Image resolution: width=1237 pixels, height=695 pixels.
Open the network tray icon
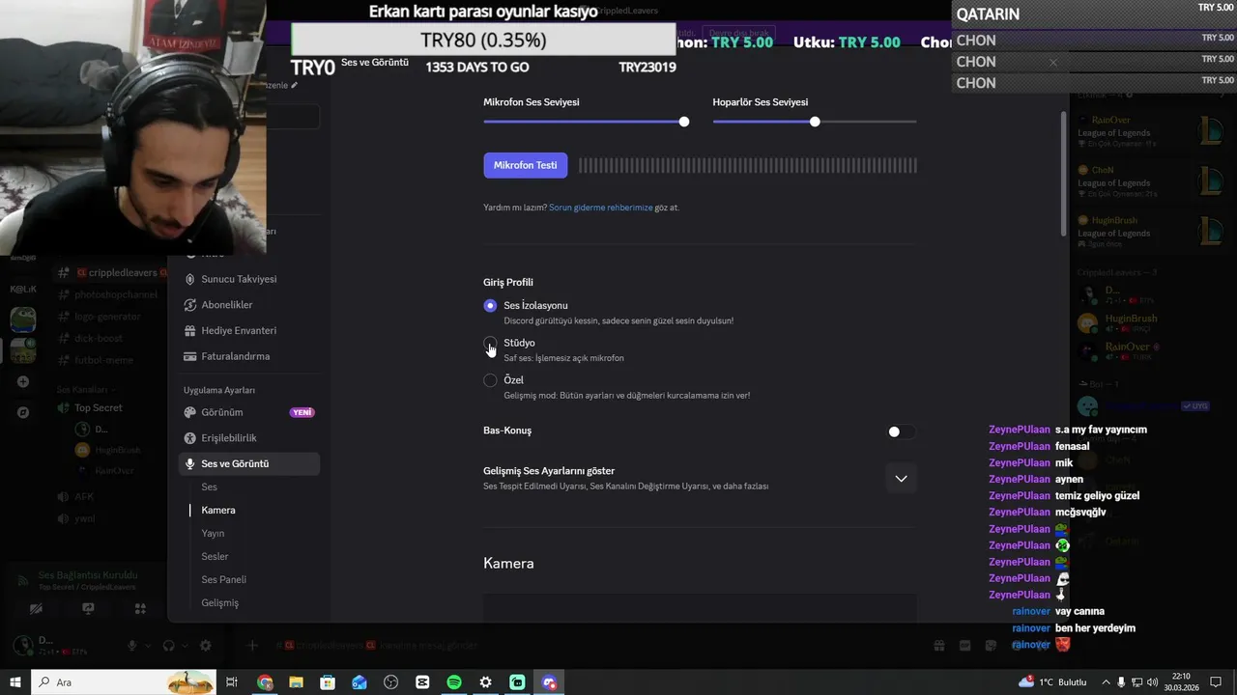point(1136,682)
